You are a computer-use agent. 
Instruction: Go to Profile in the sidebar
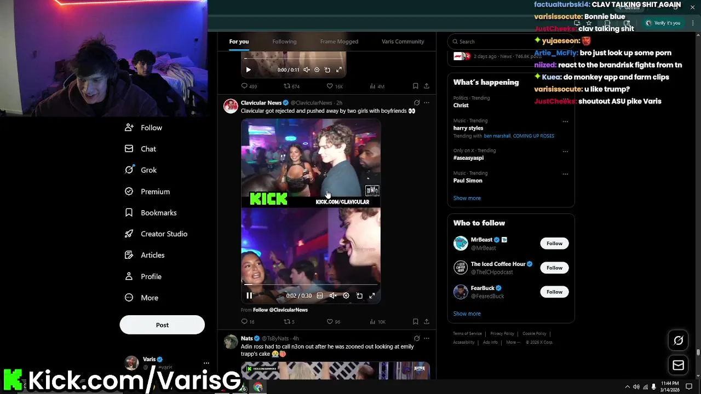143,276
